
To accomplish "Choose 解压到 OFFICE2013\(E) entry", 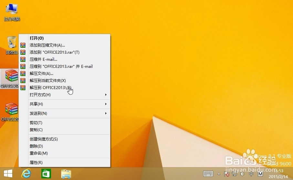I will click(x=65, y=87).
